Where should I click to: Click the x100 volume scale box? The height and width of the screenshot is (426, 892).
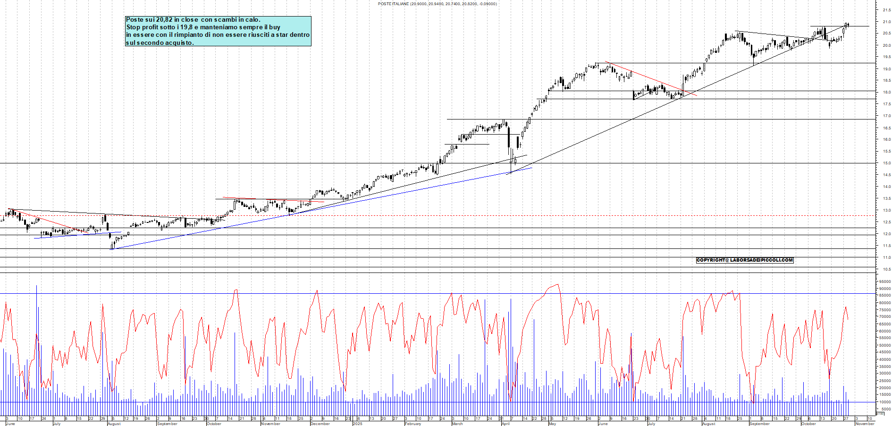880,413
